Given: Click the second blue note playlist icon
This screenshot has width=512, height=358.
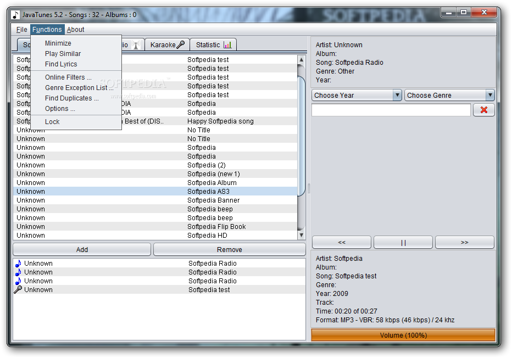Looking at the screenshot, I should 18,272.
